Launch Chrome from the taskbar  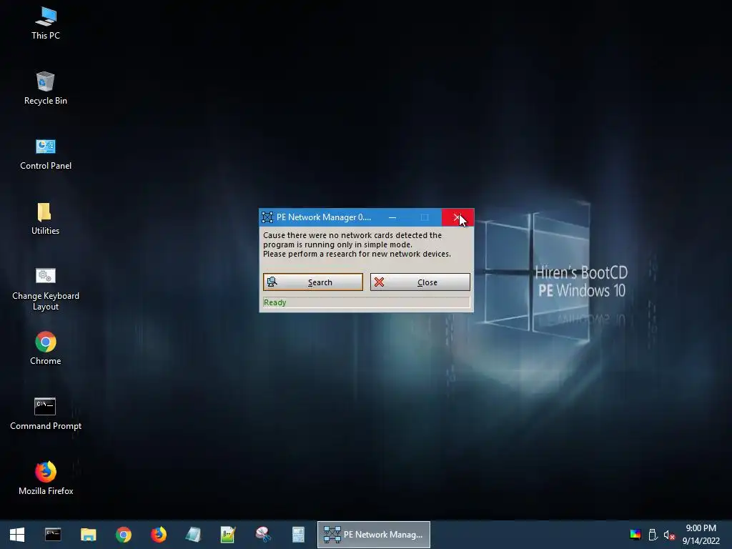(x=124, y=535)
